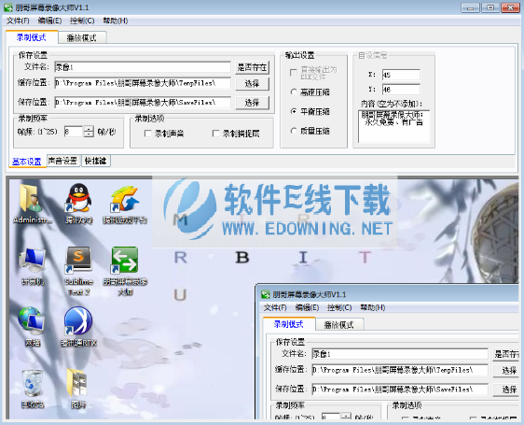Open the 帮助(H) menu in the main window
524x425 pixels.
pyautogui.click(x=116, y=21)
